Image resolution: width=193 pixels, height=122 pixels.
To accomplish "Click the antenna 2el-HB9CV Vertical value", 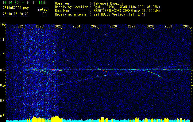I will coord(120,14).
